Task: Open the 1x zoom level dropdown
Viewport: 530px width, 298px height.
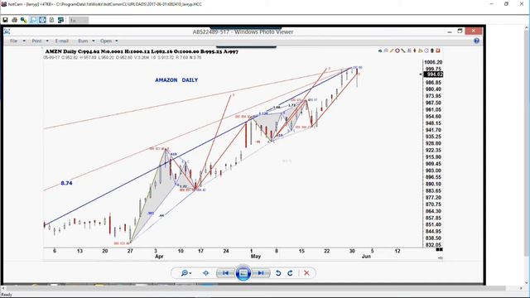Action: coord(79,20)
